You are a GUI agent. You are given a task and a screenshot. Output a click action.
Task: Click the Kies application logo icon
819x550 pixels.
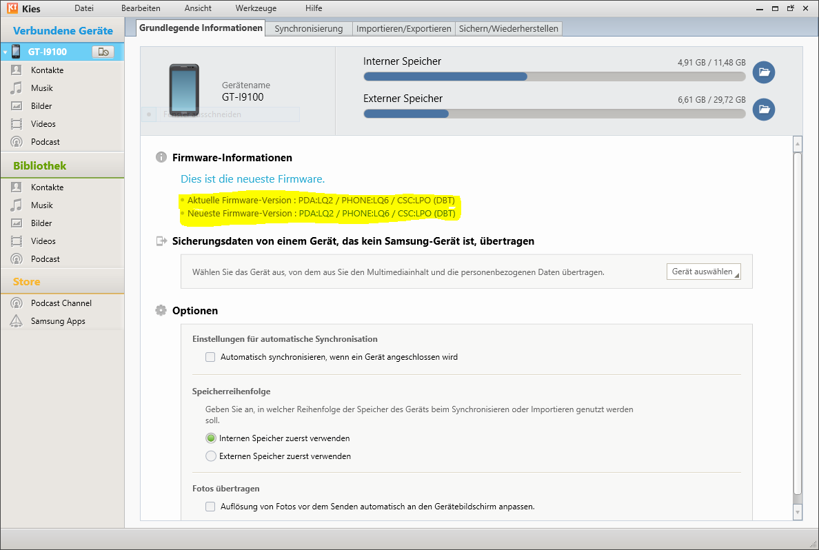click(12, 8)
